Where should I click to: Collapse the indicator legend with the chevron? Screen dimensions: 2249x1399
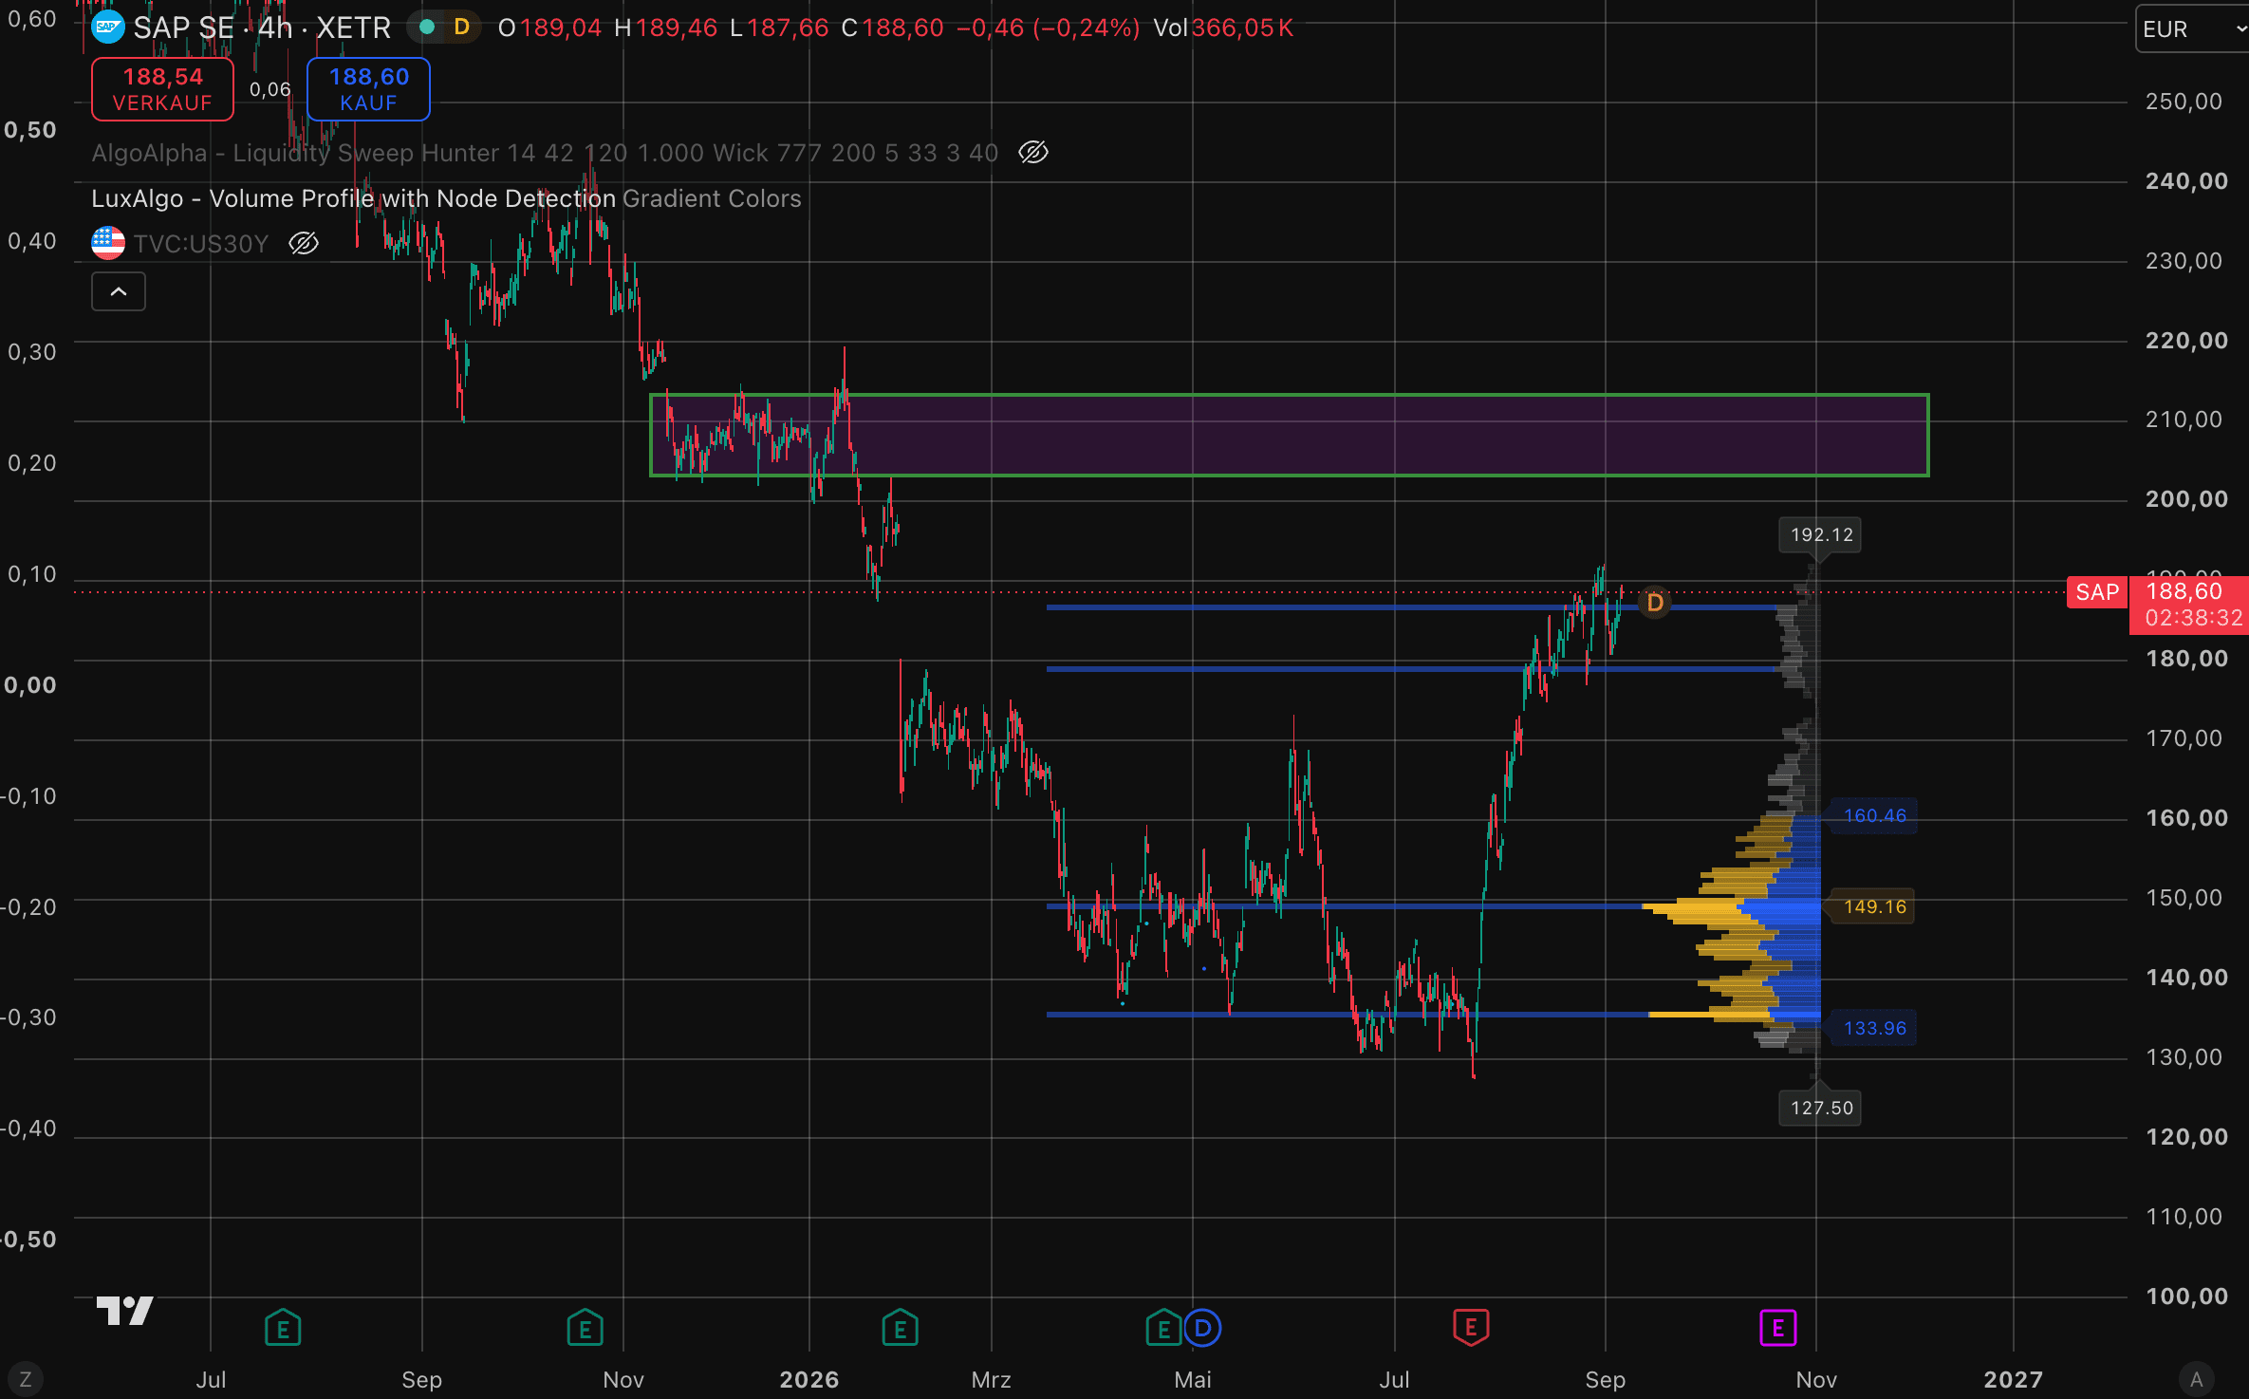point(119,291)
